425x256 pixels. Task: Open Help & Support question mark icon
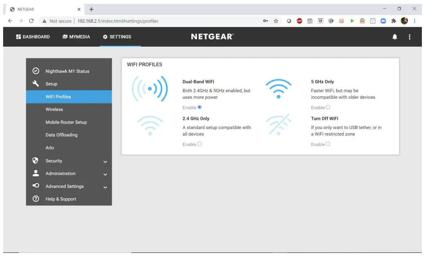(x=35, y=199)
